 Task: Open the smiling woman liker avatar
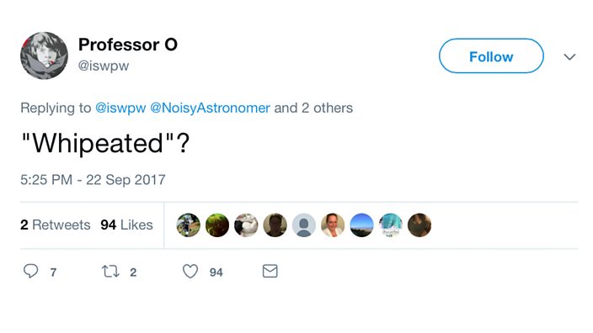(x=333, y=225)
